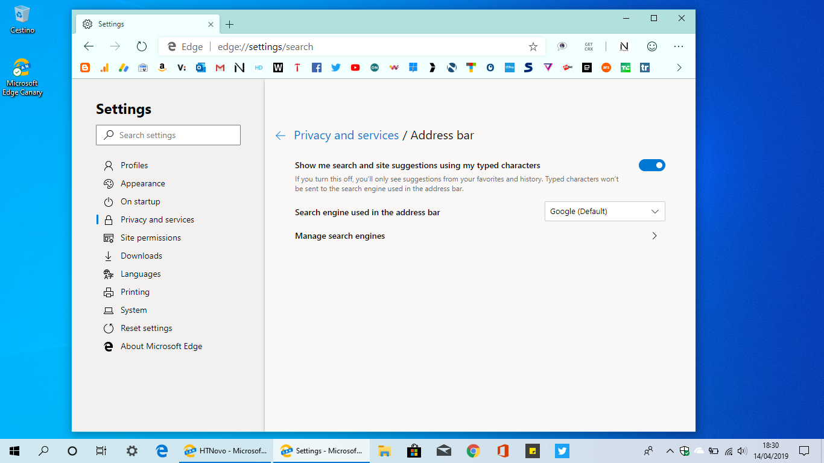Open the Outlook bookmark icon
Viewport: 824px width, 463px height.
201,68
